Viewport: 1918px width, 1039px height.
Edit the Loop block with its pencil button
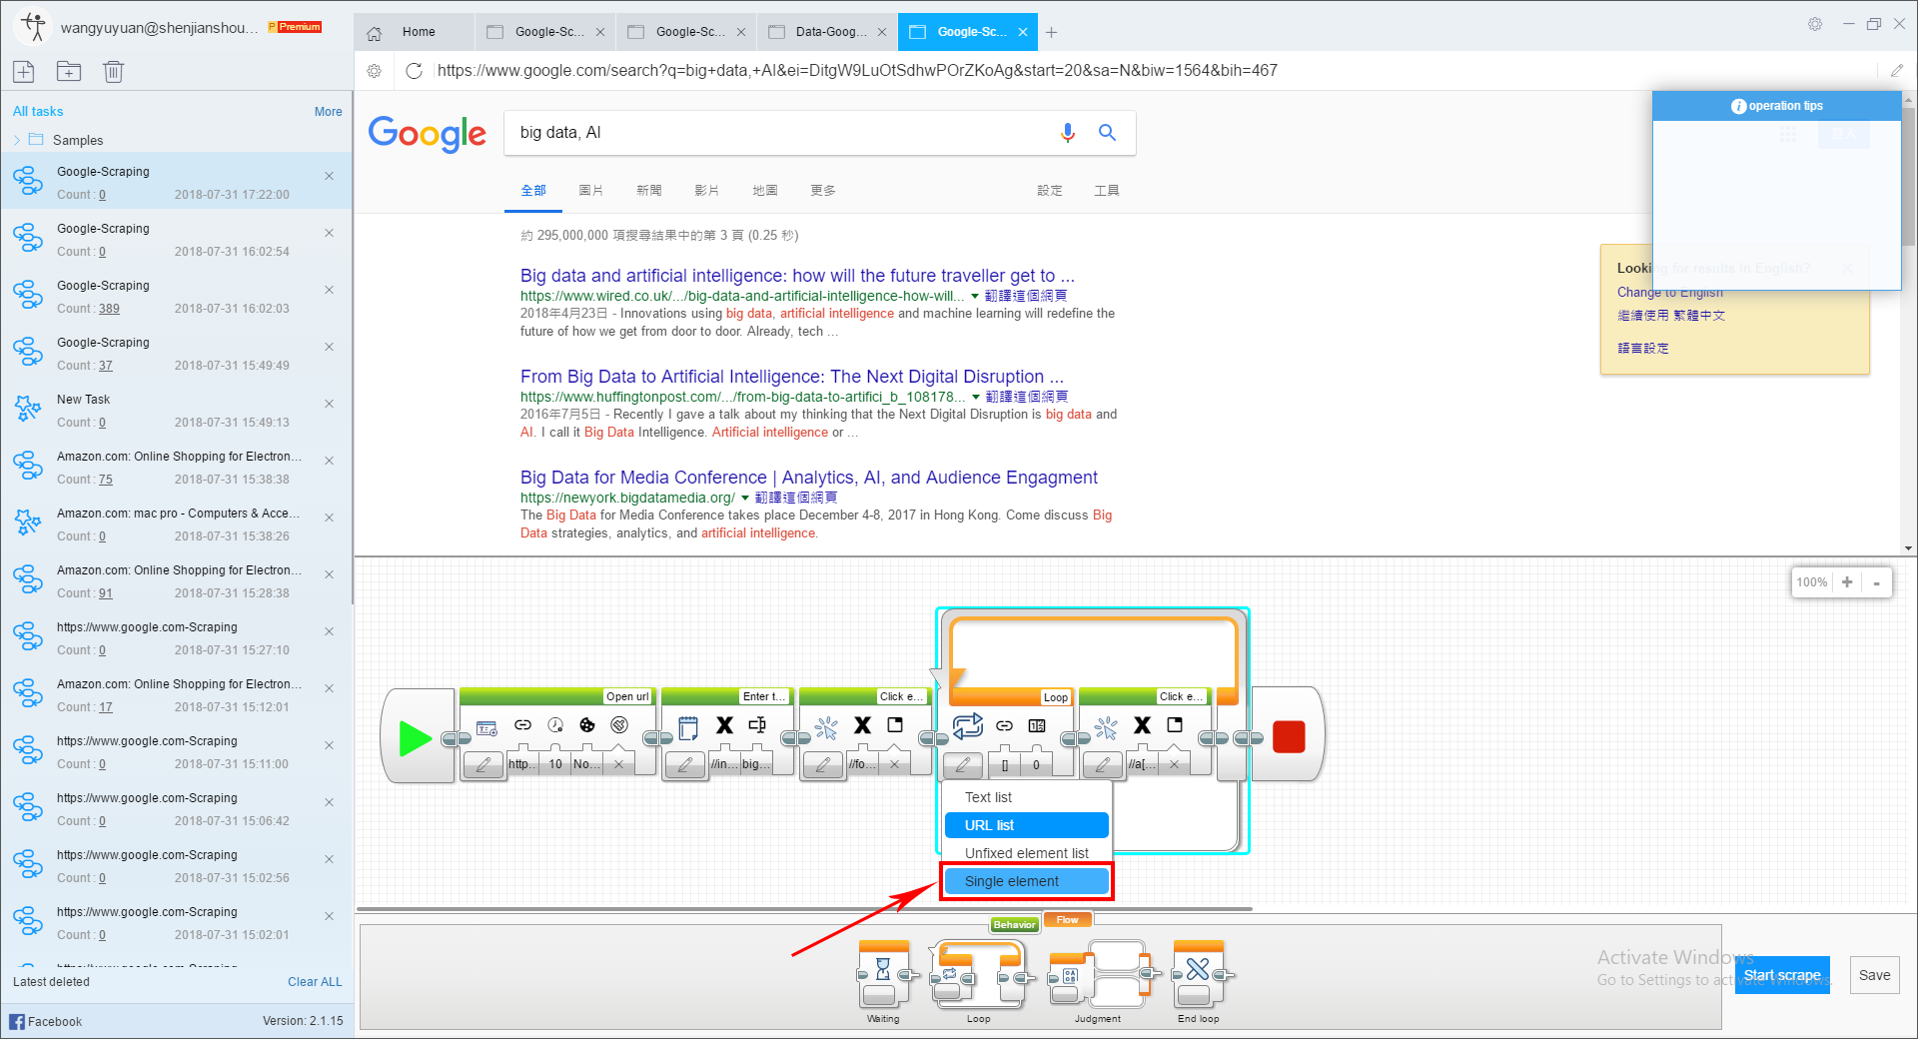(x=963, y=764)
